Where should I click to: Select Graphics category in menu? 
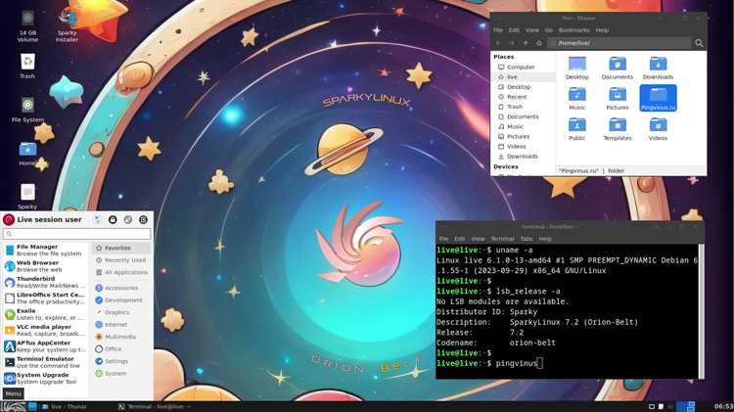121,312
